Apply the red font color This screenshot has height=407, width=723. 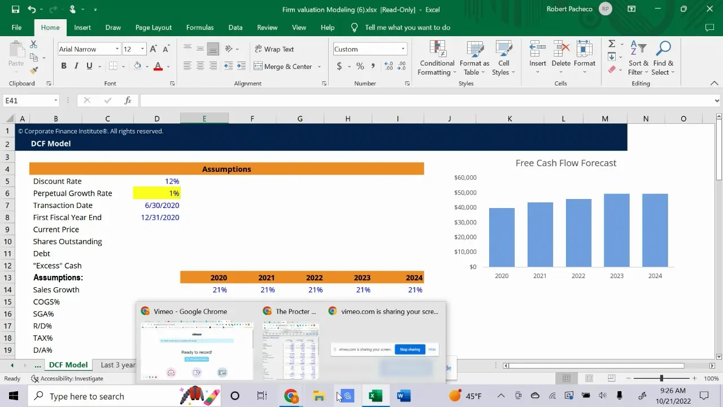tap(158, 66)
